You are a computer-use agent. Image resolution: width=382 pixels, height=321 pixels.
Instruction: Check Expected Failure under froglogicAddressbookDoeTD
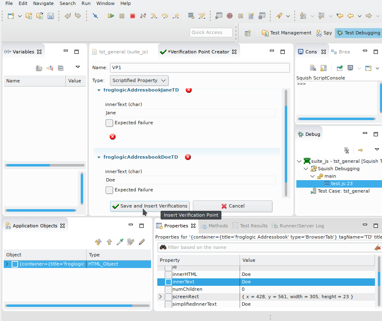pos(109,190)
